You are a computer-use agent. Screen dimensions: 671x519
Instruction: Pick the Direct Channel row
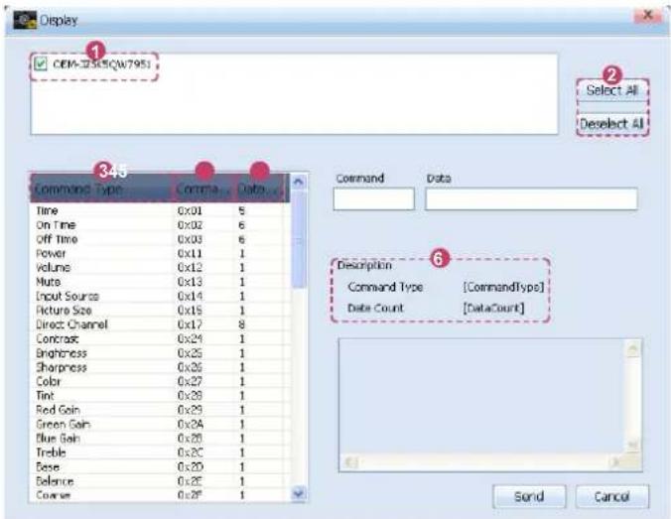click(159, 324)
